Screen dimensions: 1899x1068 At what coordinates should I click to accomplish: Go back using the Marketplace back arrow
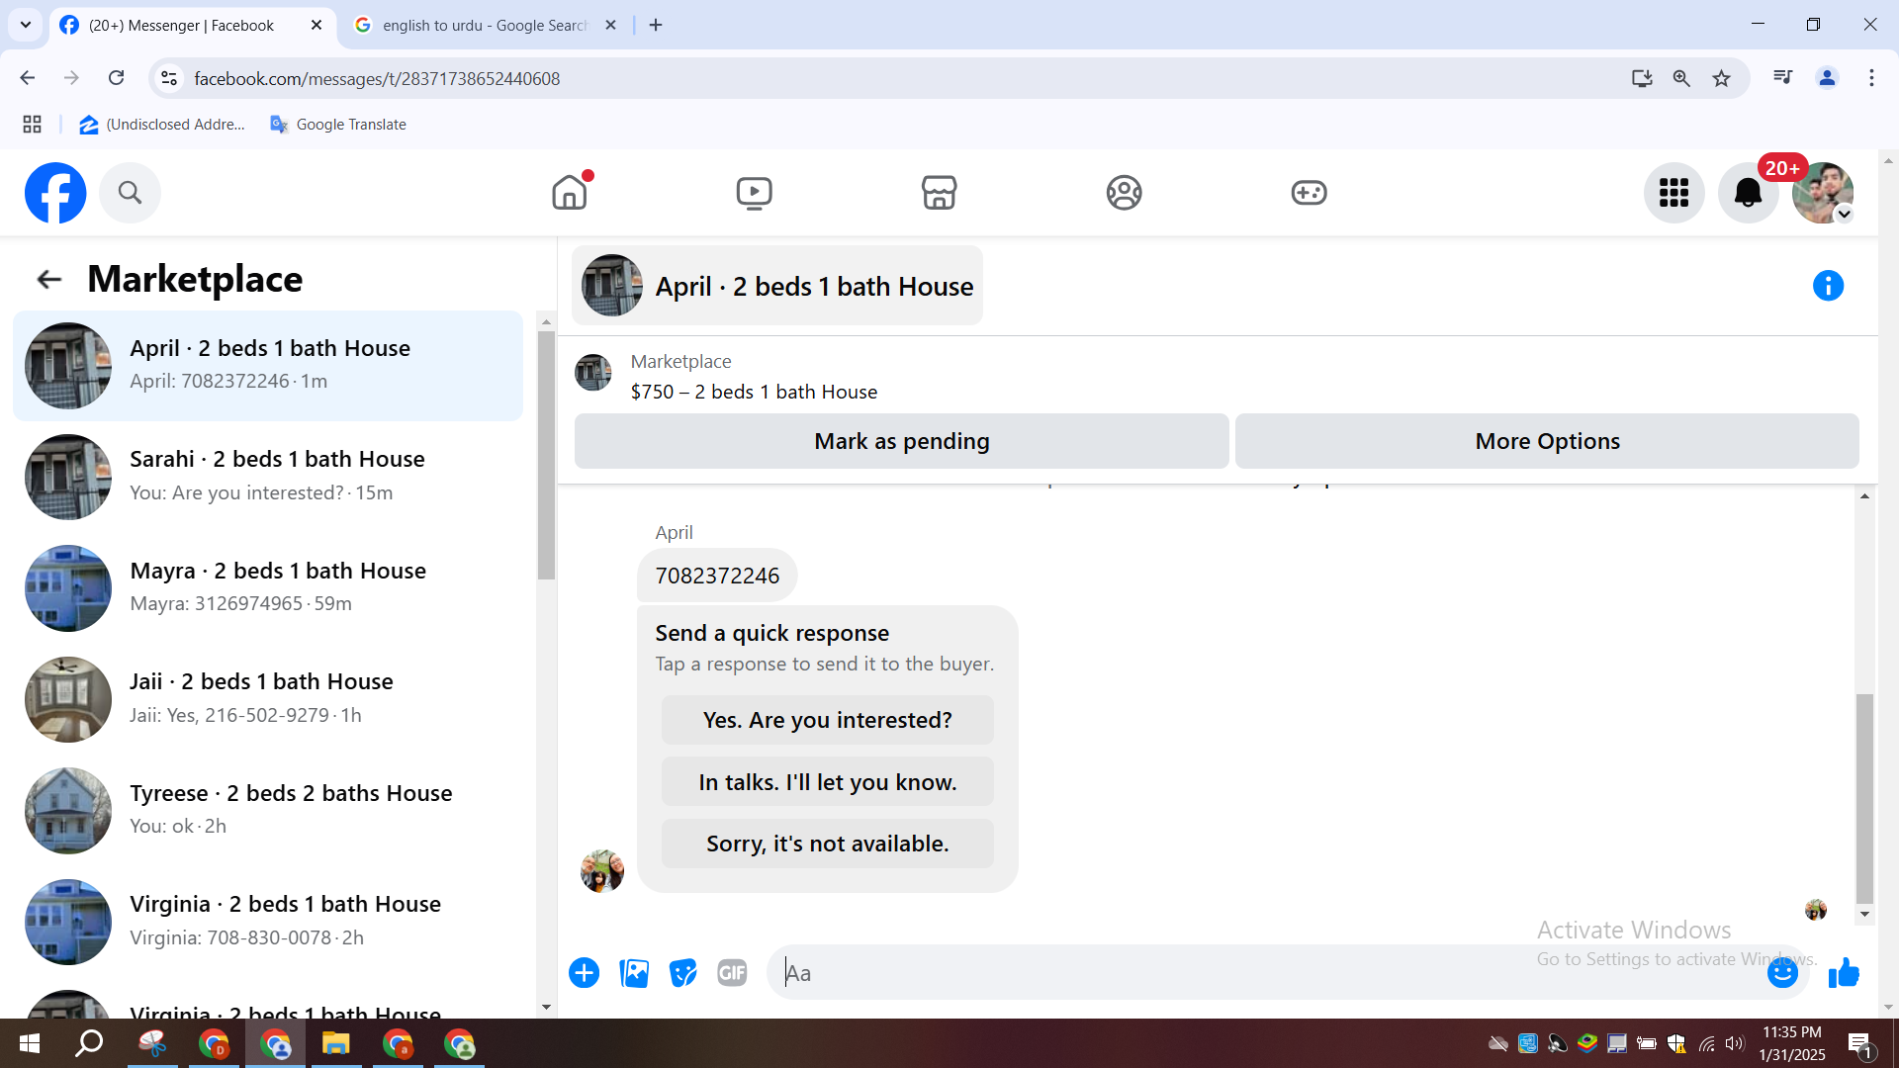click(x=48, y=280)
